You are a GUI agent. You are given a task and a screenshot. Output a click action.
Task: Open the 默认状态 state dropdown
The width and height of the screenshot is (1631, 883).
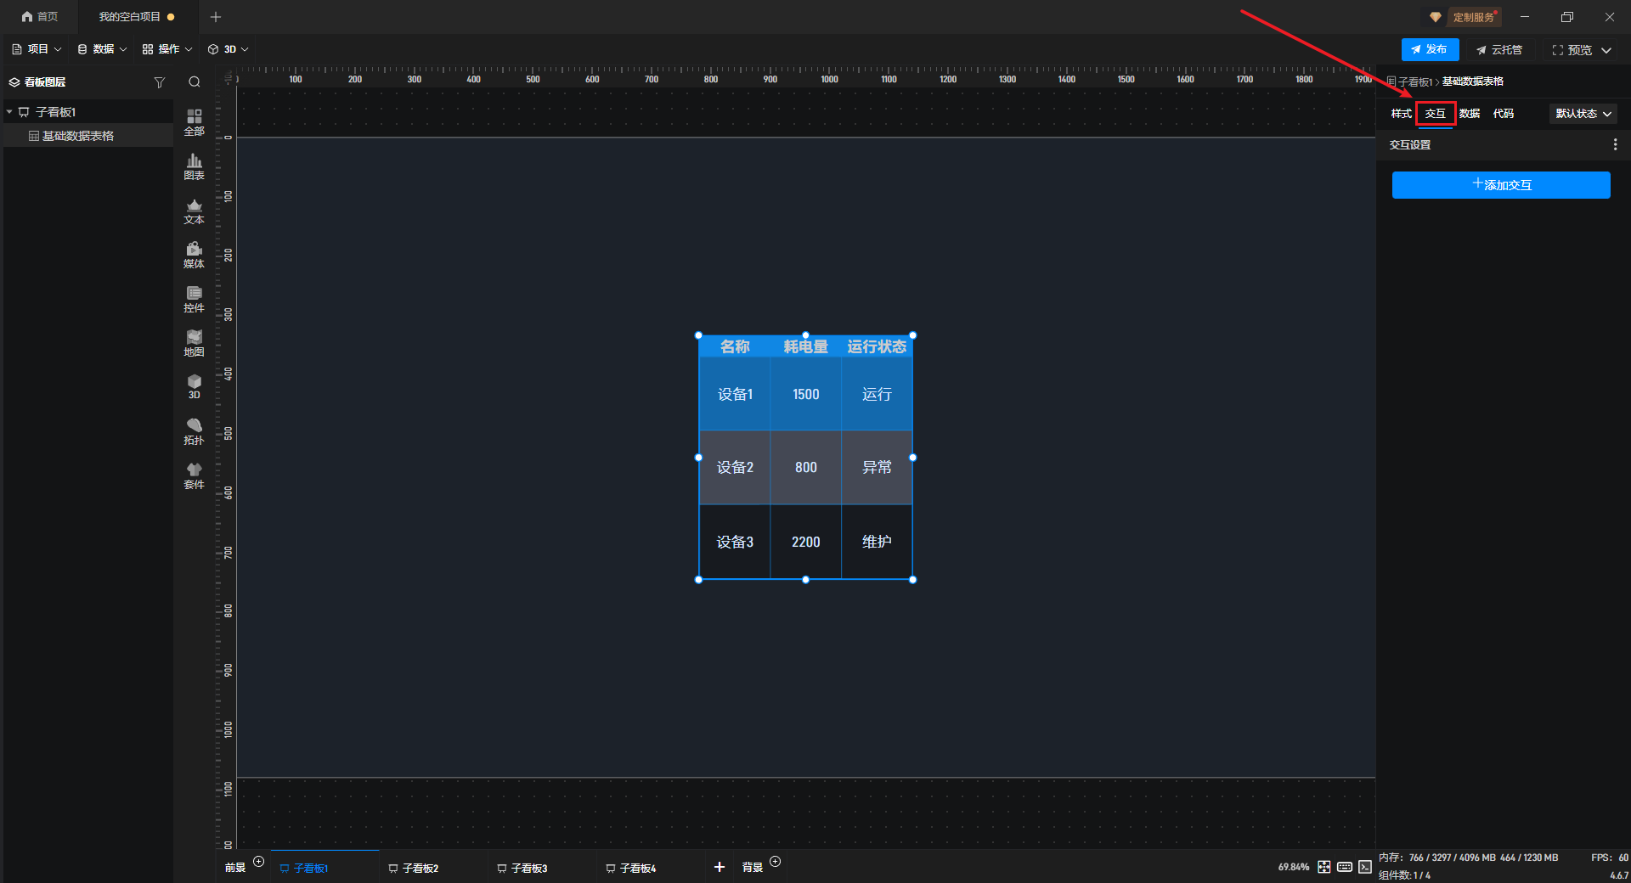click(x=1583, y=114)
